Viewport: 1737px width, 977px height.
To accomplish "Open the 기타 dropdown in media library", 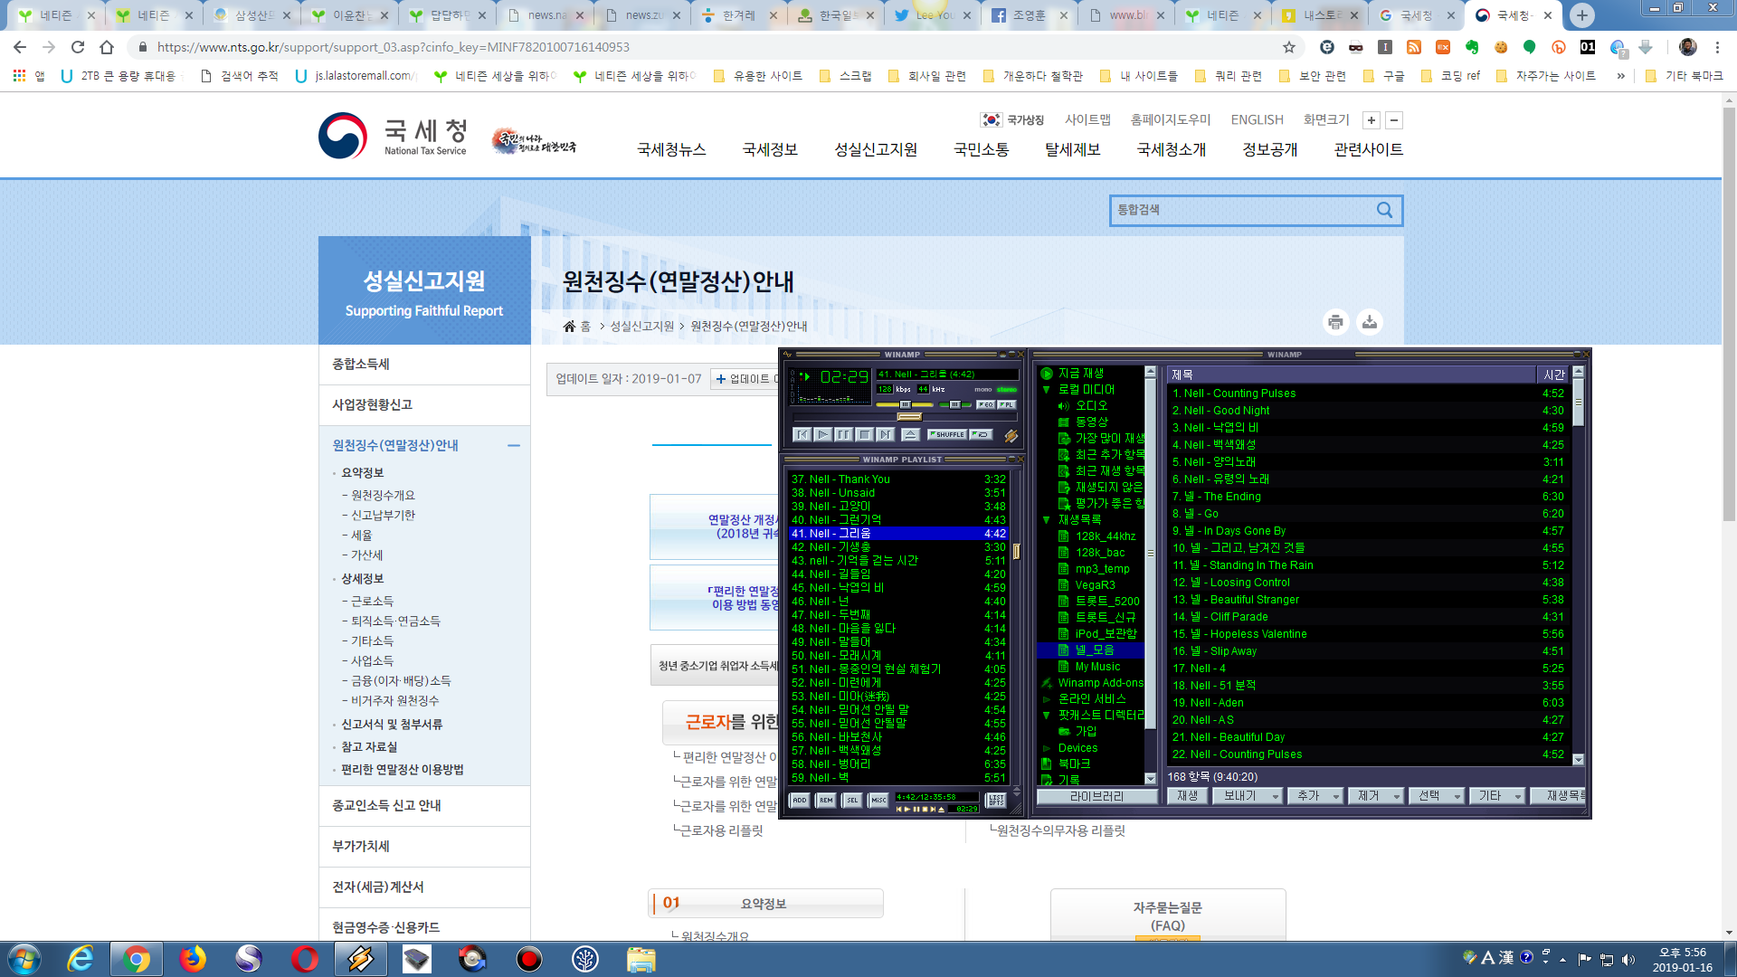I will point(1497,796).
